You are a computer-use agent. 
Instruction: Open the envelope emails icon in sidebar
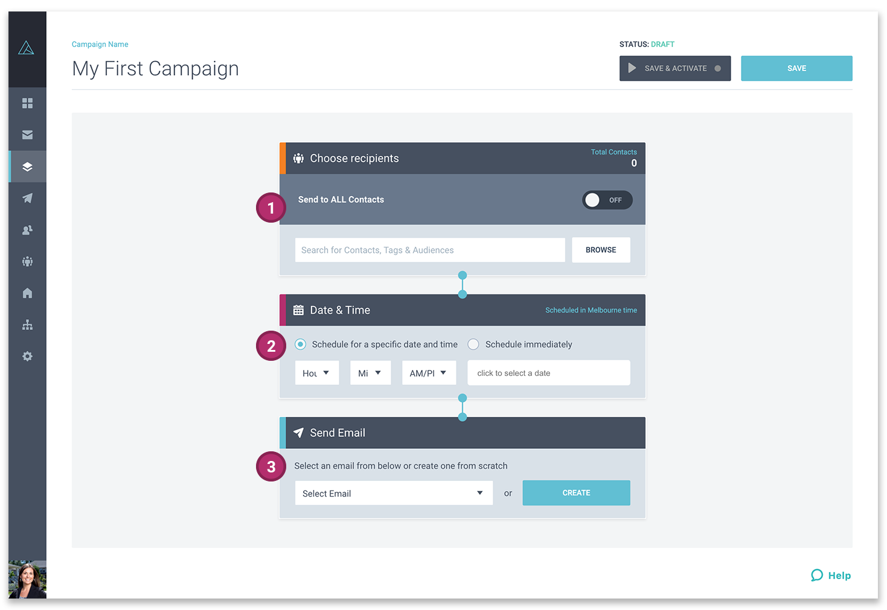pyautogui.click(x=27, y=135)
